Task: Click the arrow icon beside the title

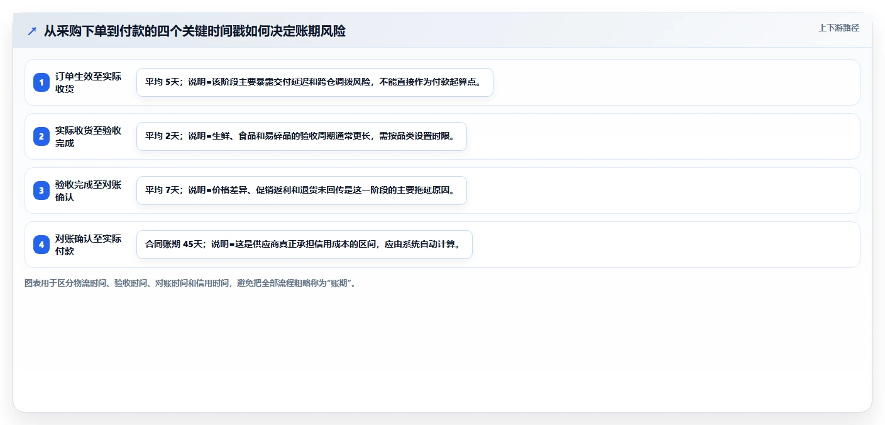Action: point(32,31)
